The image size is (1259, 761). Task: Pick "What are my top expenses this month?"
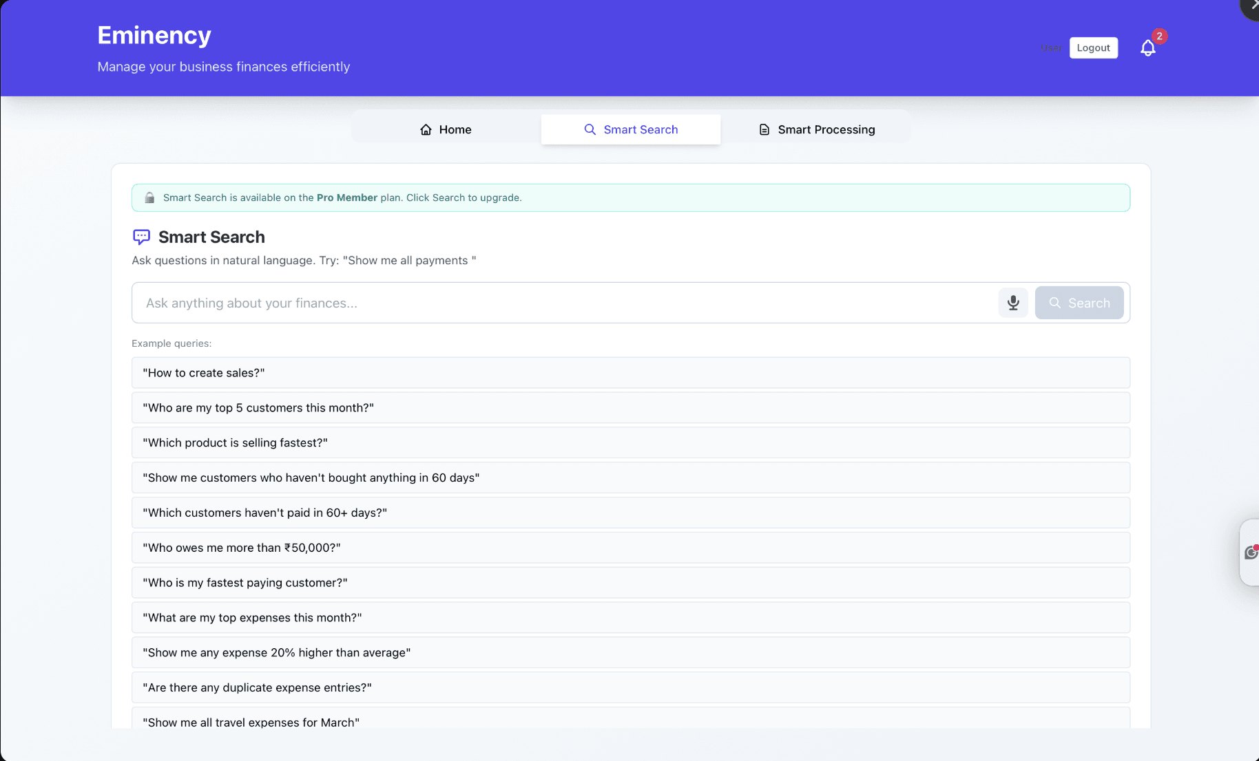tap(631, 619)
